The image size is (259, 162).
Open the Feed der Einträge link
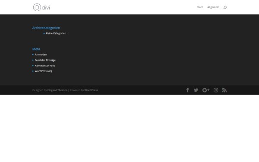tap(45, 60)
